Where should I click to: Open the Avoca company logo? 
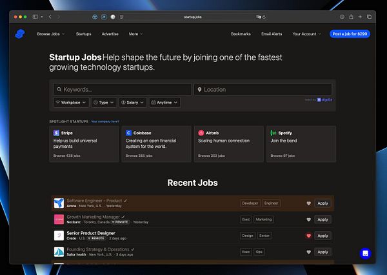coord(59,203)
